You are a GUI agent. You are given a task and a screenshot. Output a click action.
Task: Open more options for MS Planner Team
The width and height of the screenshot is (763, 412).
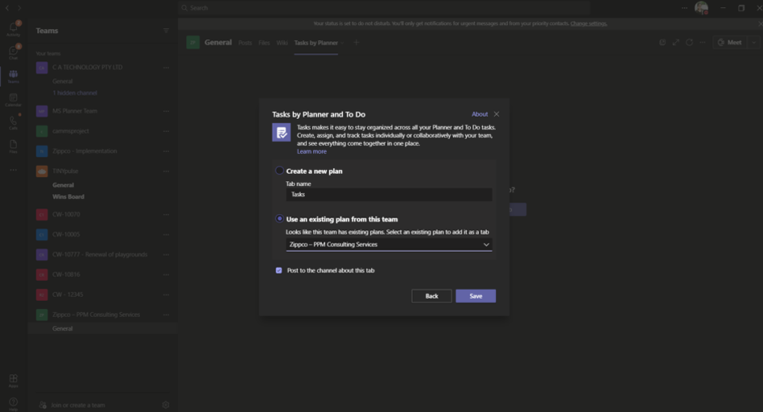pyautogui.click(x=166, y=111)
